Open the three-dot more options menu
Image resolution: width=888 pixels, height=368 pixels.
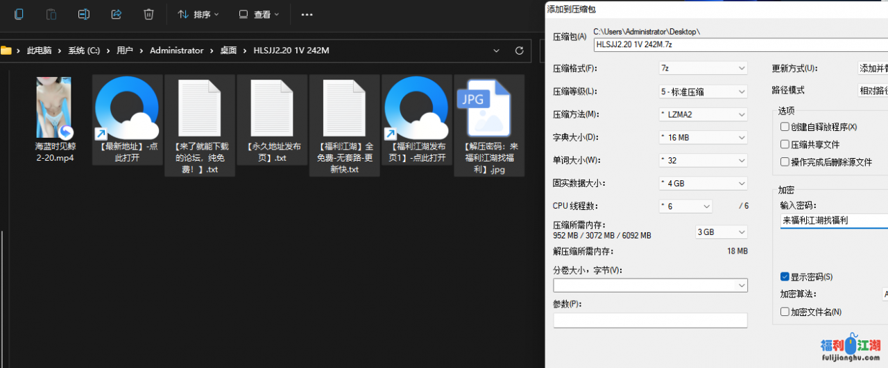point(307,14)
